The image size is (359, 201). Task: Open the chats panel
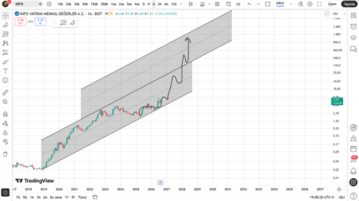(x=353, y=49)
